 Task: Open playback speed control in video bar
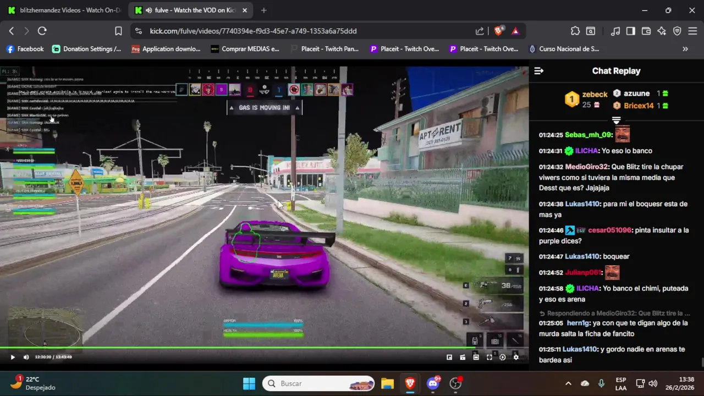[503, 357]
